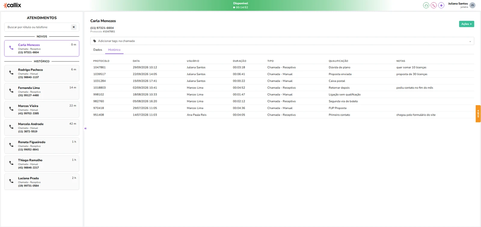Click the Disponível status bar
Screen dimensions: 481x227
coord(240,5)
